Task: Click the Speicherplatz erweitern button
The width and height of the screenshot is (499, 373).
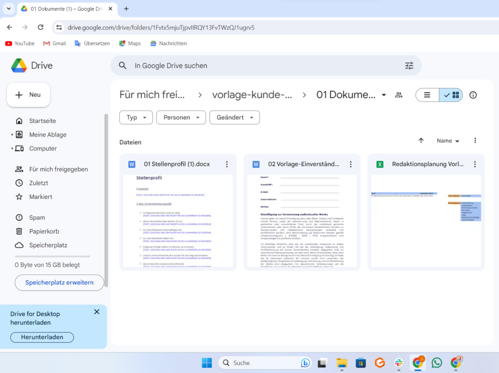Action: click(59, 283)
